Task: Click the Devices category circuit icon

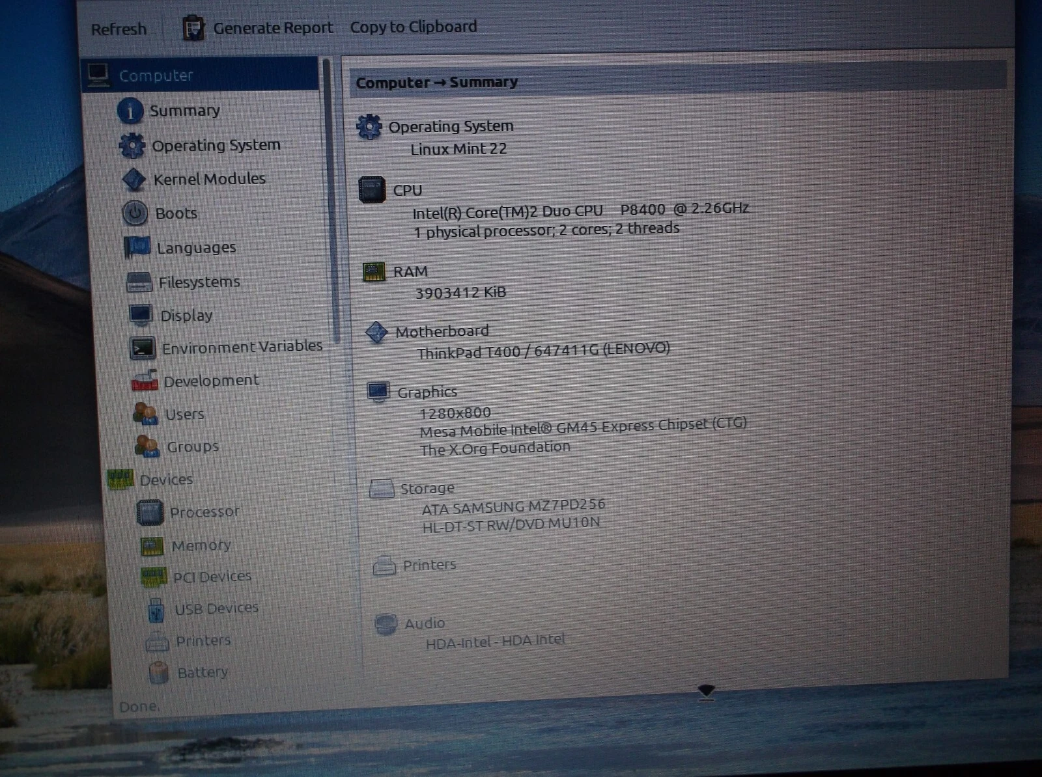Action: [120, 480]
